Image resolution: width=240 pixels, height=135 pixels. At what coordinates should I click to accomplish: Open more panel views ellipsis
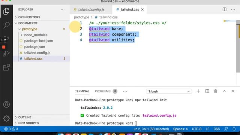point(125,91)
